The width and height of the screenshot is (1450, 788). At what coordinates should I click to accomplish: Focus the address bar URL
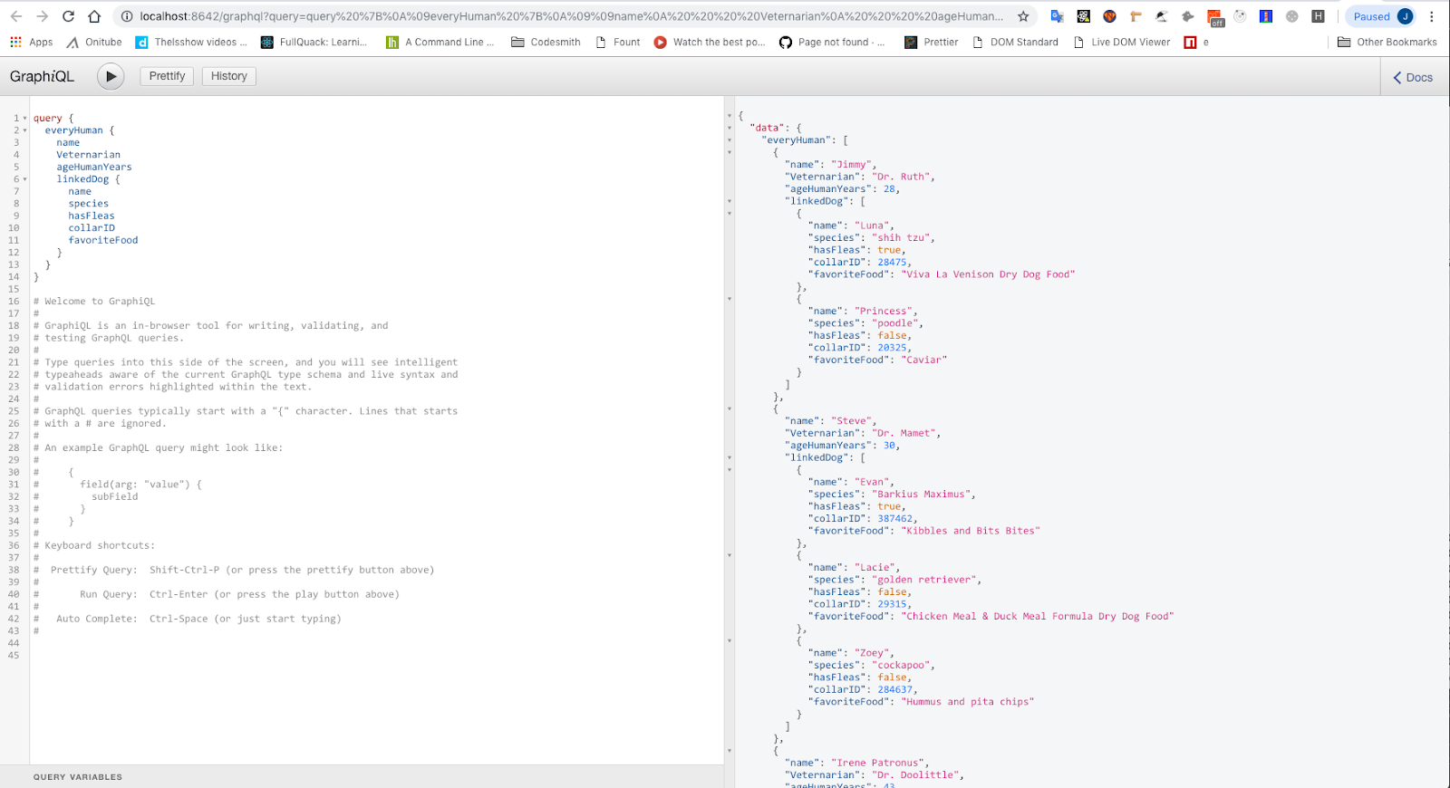coord(571,16)
